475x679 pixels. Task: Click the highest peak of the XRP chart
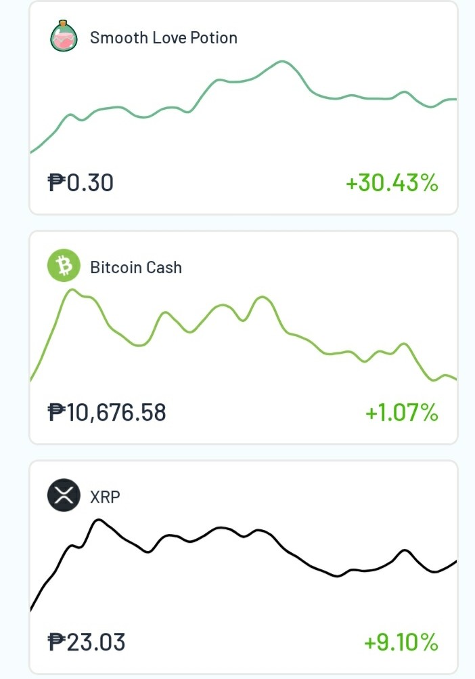coord(99,520)
